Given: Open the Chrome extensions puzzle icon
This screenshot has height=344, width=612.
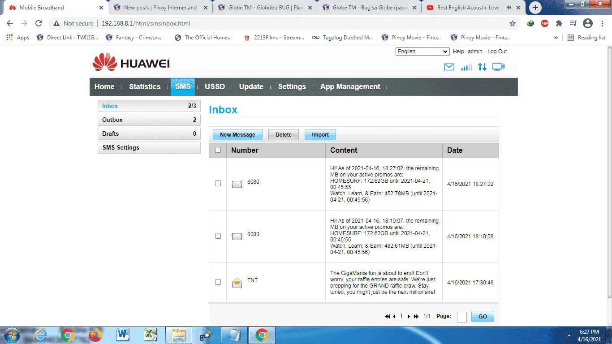Looking at the screenshot, I should tap(559, 23).
